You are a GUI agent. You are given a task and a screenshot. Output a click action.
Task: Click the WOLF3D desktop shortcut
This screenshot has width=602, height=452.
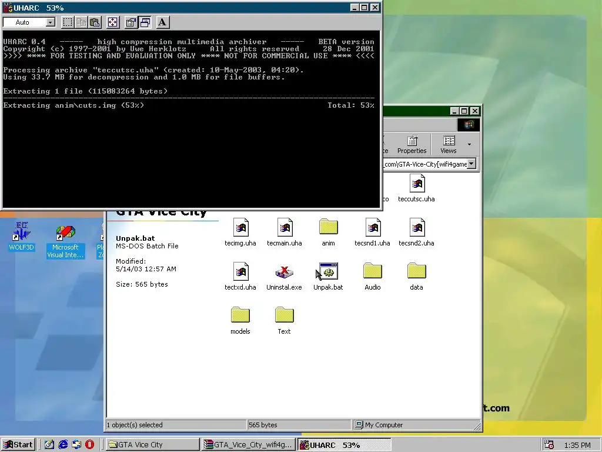click(22, 236)
